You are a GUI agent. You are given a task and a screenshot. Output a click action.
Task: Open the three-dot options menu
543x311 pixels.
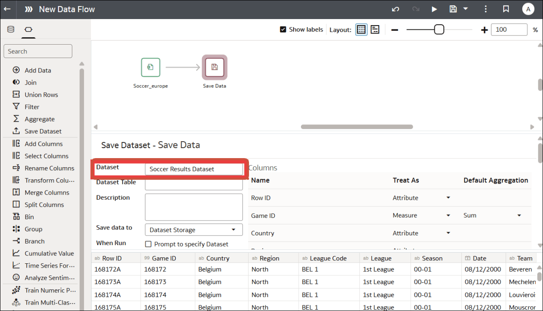coord(485,9)
